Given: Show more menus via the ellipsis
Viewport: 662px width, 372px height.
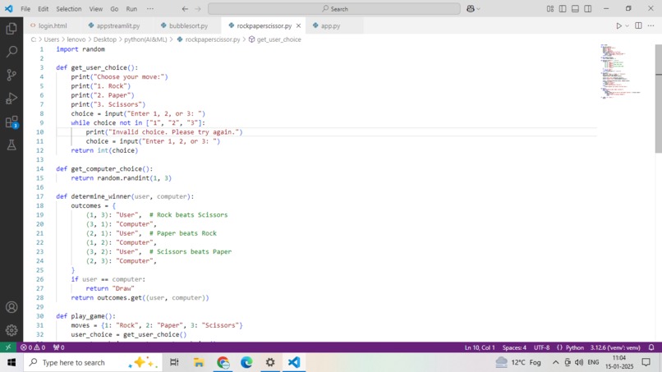Looking at the screenshot, I should 150,9.
